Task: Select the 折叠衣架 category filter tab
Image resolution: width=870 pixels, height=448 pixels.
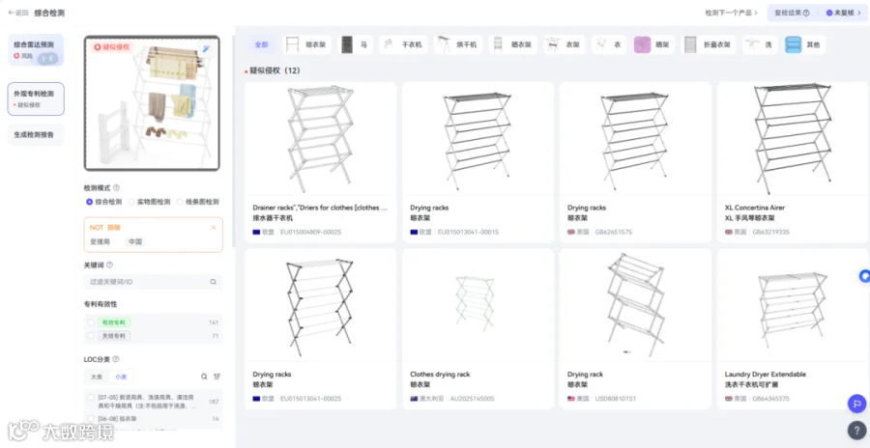Action: coord(710,45)
